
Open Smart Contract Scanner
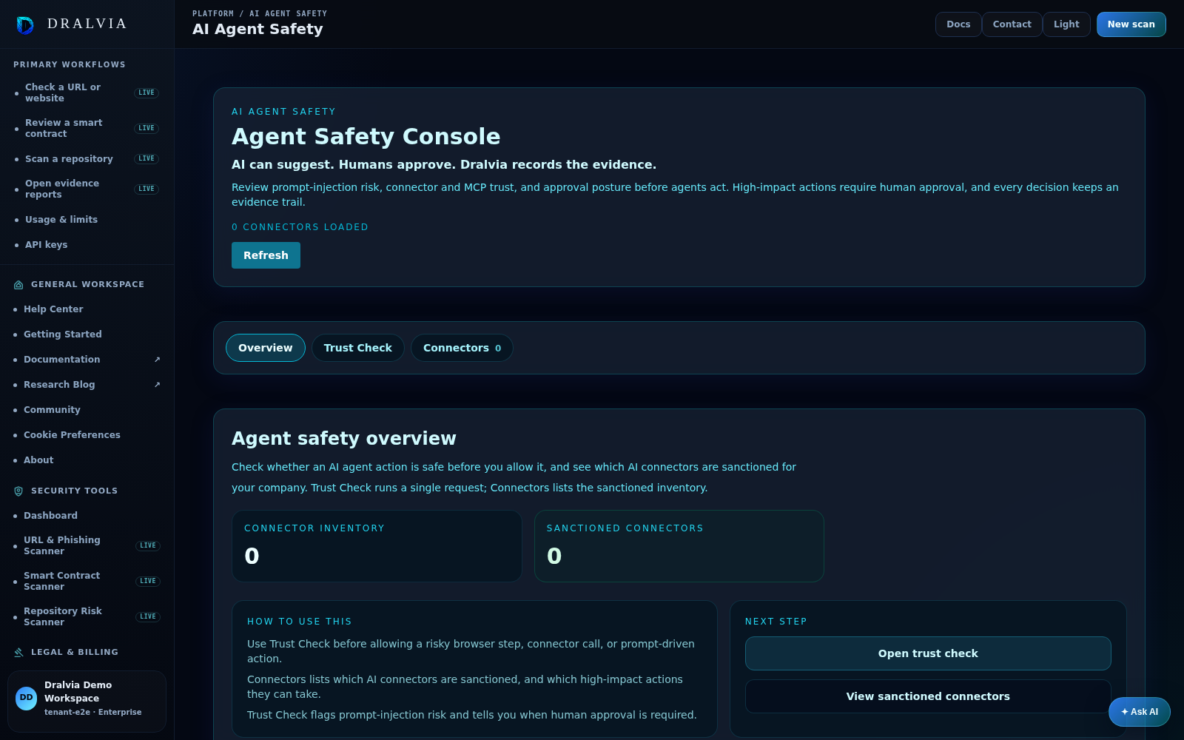[87, 581]
